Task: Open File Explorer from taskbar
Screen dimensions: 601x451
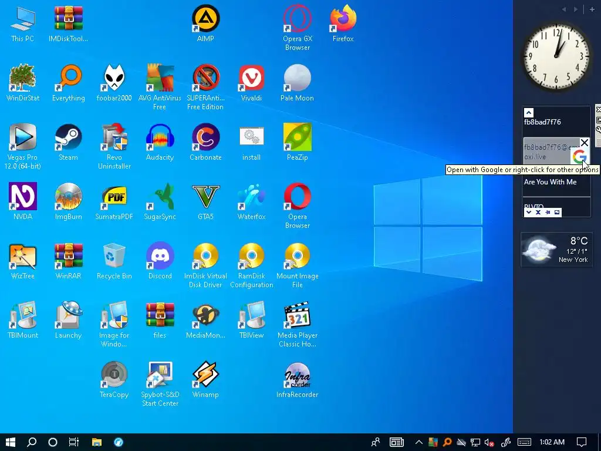Action: point(97,442)
